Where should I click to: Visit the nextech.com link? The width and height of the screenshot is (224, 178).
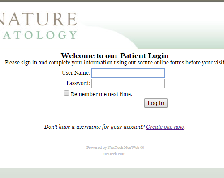click(114, 154)
